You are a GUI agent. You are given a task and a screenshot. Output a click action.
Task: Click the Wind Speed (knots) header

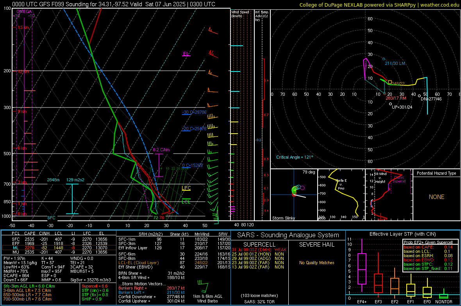tap(240, 14)
